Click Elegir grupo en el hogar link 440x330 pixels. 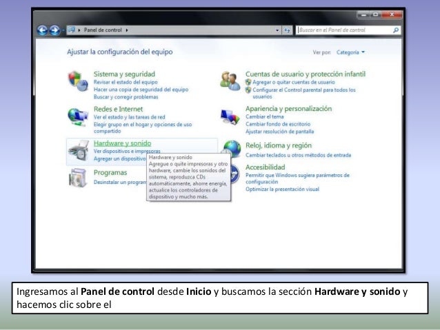click(143, 127)
